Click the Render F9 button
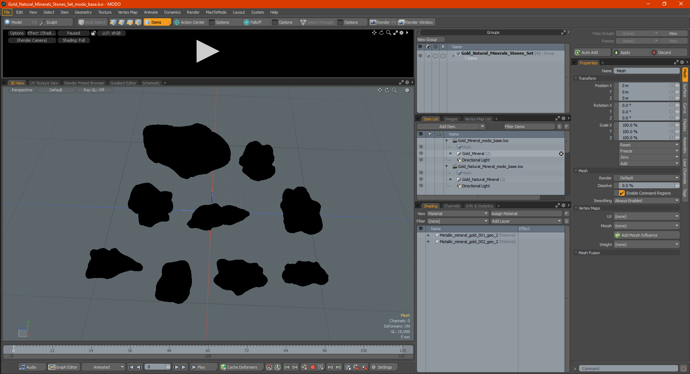Image resolution: width=690 pixels, height=374 pixels. (383, 22)
